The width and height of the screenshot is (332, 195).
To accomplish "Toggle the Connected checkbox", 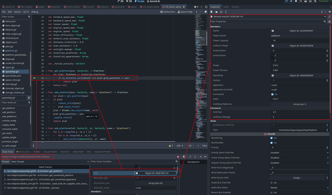I will coord(272,94).
